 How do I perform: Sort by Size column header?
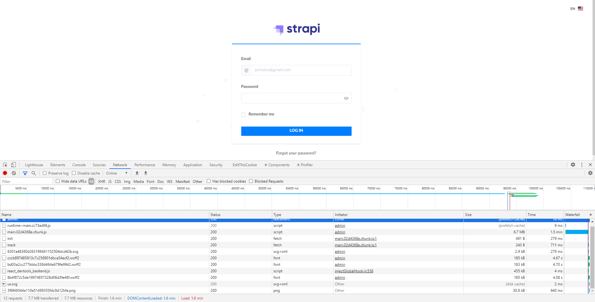pos(495,214)
